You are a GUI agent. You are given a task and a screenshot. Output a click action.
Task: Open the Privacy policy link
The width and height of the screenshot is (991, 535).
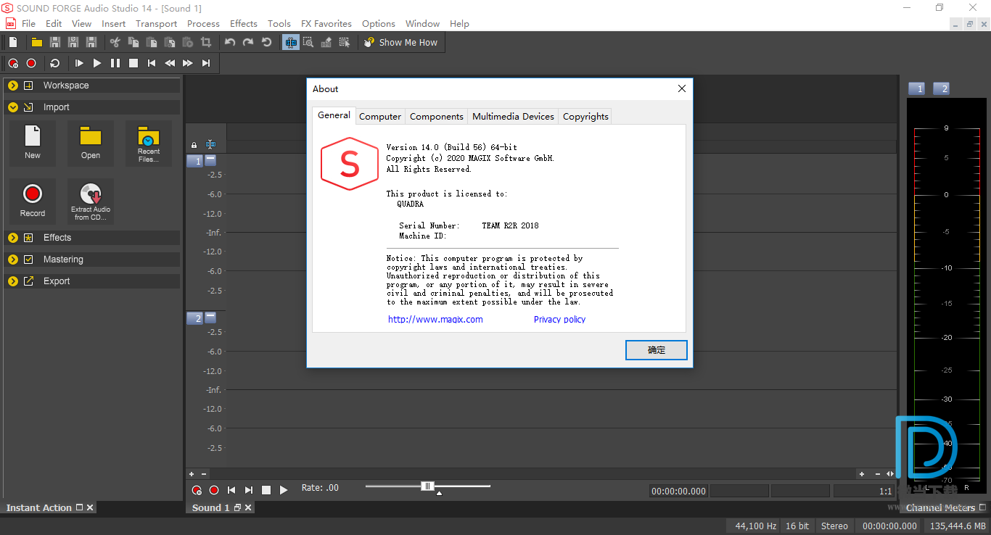(x=559, y=319)
